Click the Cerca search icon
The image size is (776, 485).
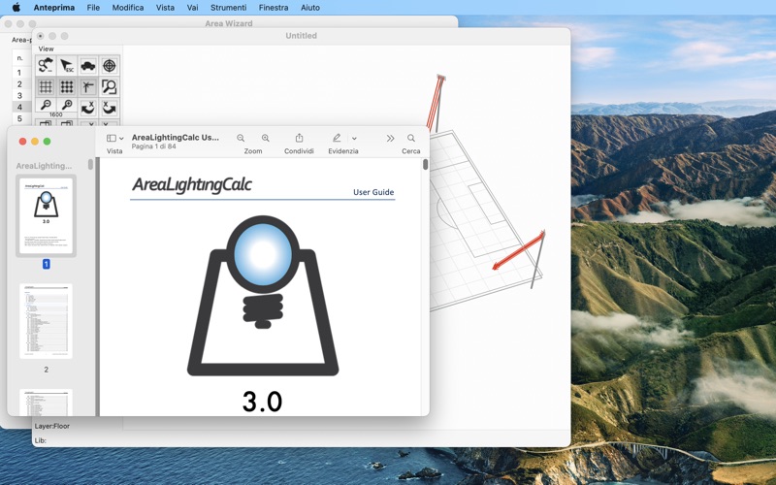pos(410,138)
